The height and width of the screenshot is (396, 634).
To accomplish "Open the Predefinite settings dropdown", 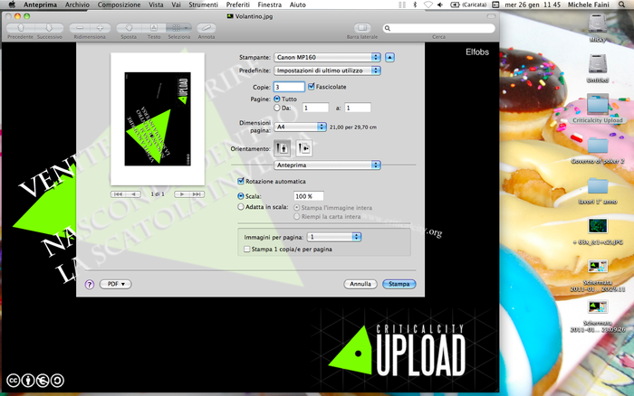I will tap(327, 71).
